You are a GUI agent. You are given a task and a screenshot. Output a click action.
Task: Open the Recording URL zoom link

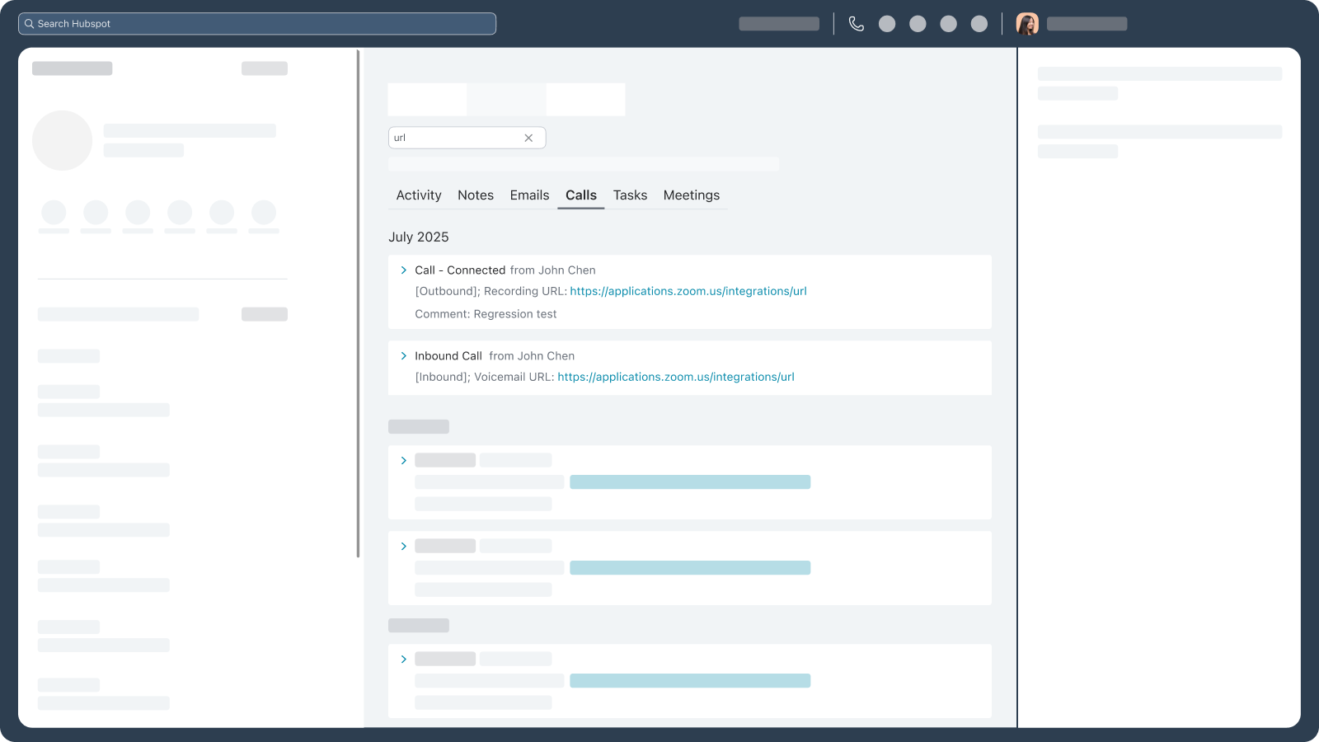(688, 291)
